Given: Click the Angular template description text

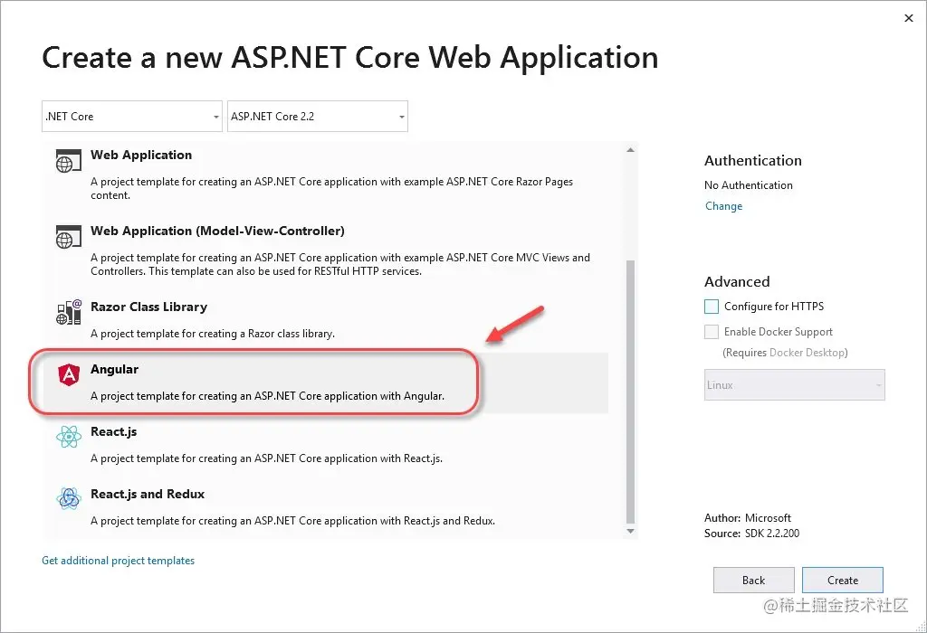Looking at the screenshot, I should tap(267, 396).
